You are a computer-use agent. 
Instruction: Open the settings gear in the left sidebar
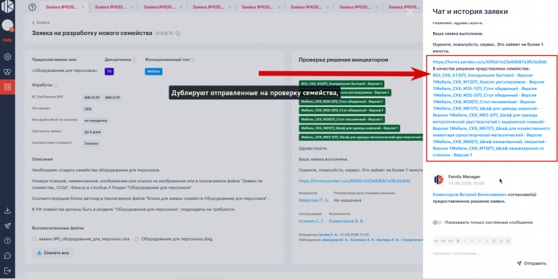click(7, 57)
